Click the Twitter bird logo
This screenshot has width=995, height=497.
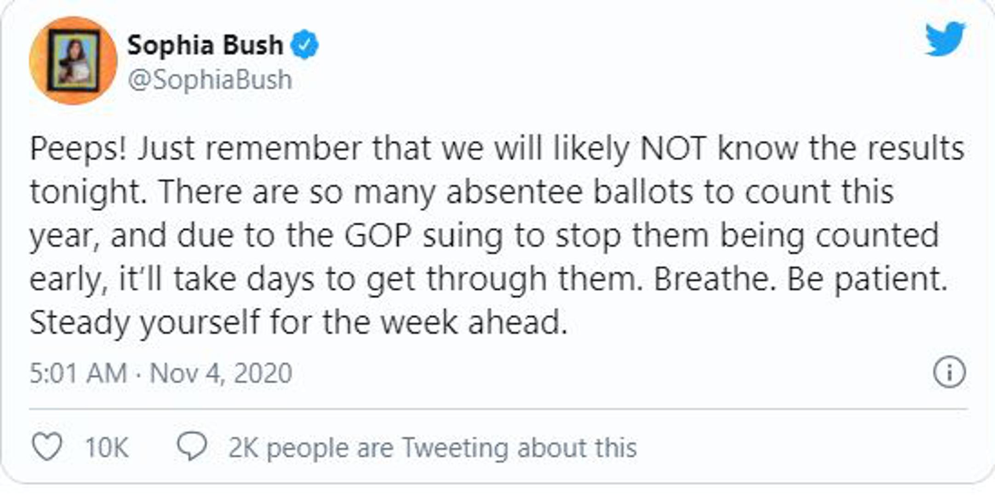[x=945, y=39]
